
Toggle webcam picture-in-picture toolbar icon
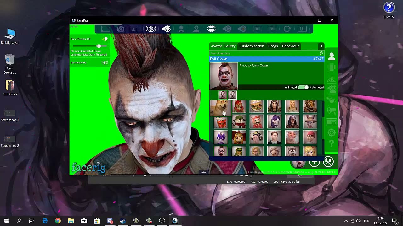point(135,29)
